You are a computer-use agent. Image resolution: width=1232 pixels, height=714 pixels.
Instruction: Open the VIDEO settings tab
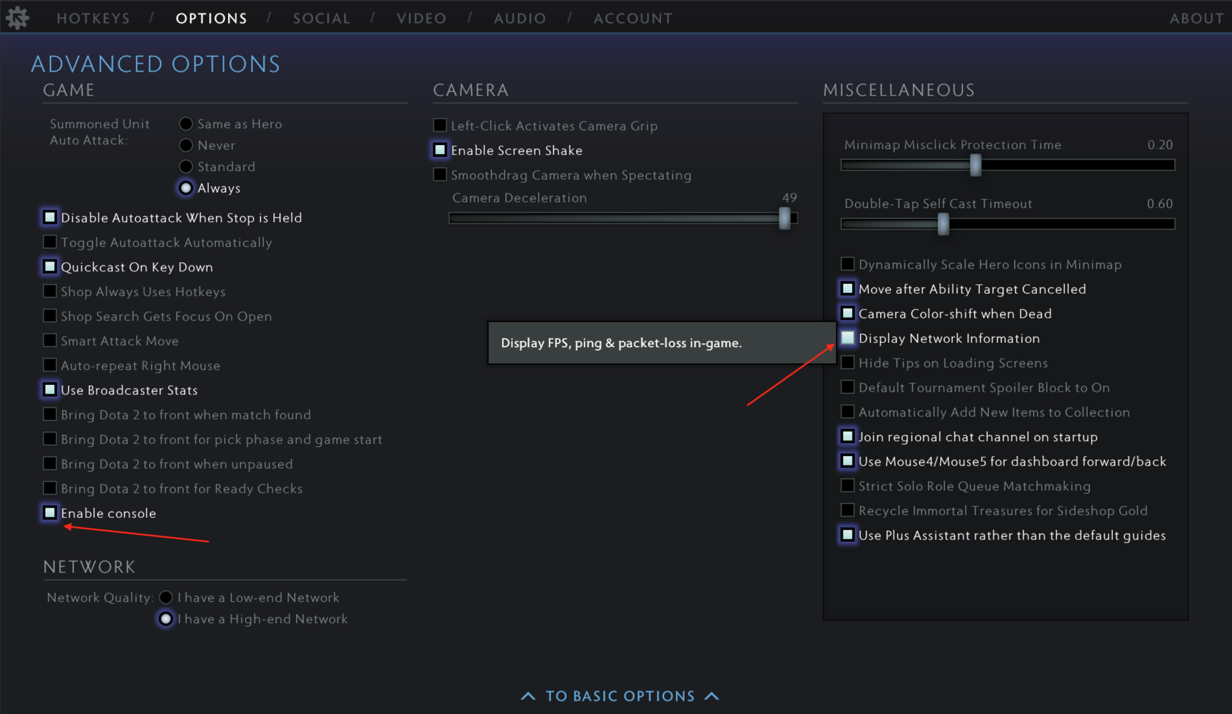[421, 18]
